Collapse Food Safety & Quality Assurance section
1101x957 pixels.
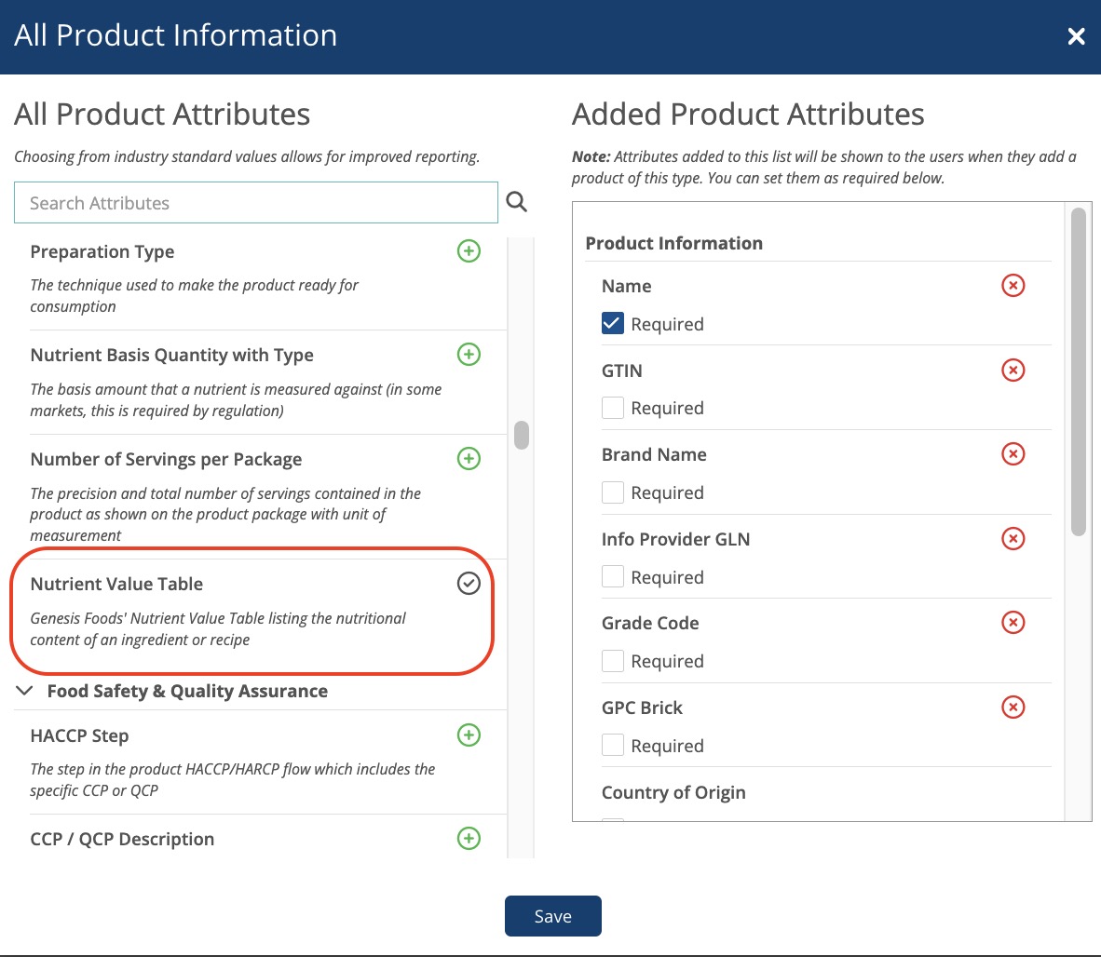pos(25,691)
